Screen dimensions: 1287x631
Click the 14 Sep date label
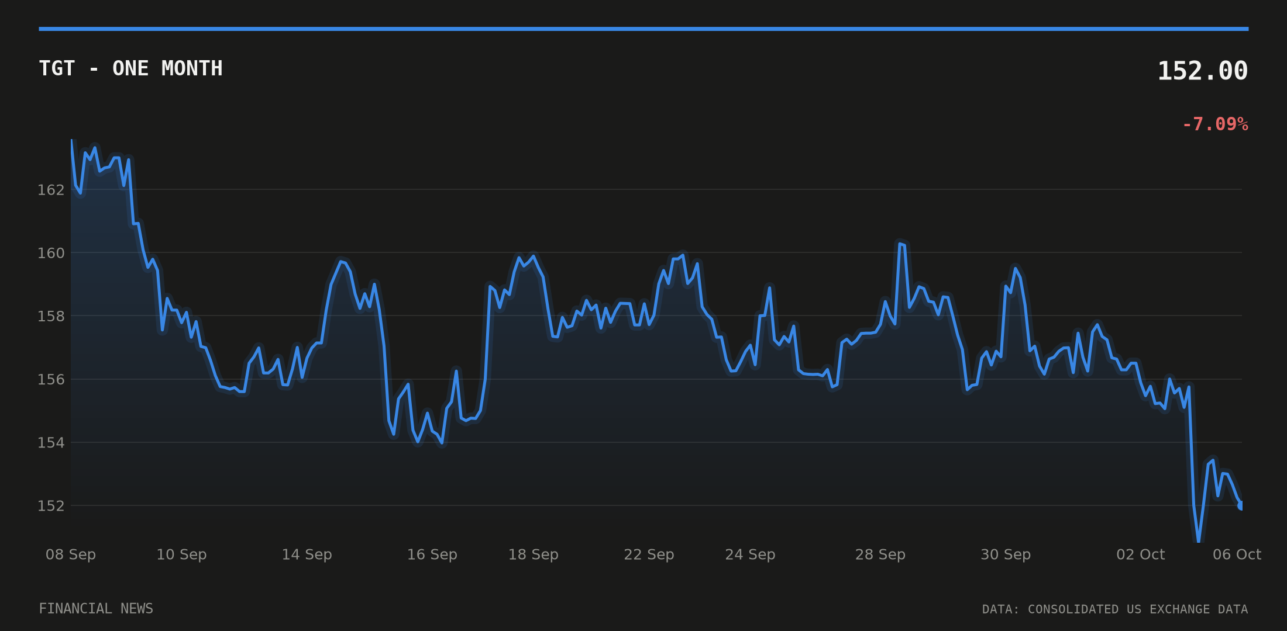click(x=307, y=554)
